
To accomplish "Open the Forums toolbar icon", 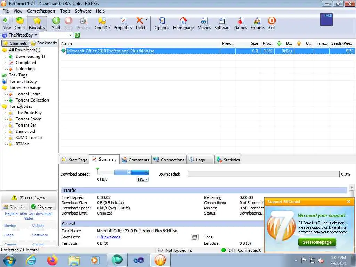I will point(258,23).
